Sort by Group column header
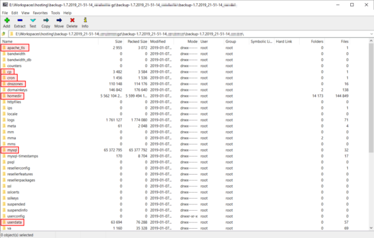The image size is (374, 238). (231, 42)
